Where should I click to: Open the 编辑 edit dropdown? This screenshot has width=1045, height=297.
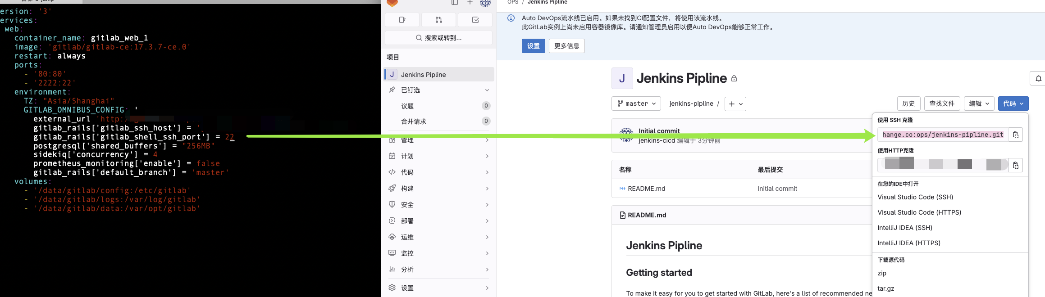click(x=979, y=103)
